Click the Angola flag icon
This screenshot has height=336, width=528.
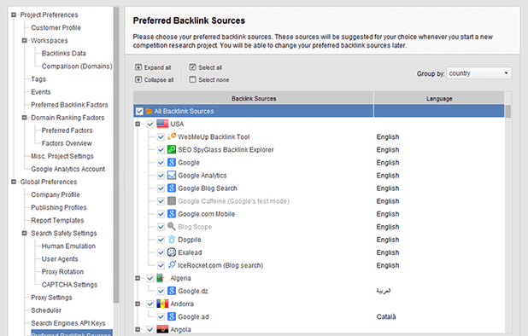pos(162,329)
